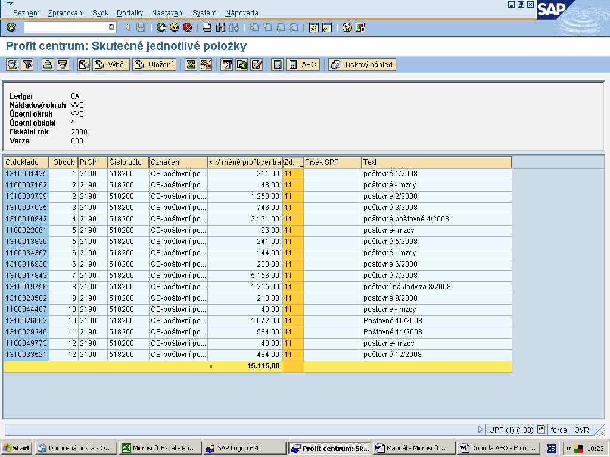Viewport: 610px width, 457px height.
Task: Click the spreadsheet calculator icon
Action: [x=278, y=64]
